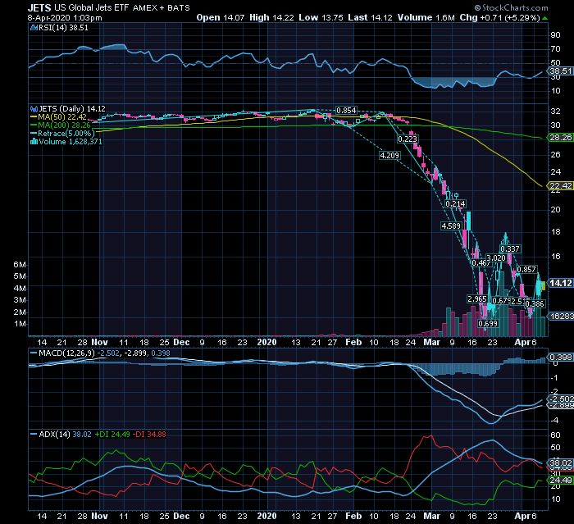Click the cyan Retrace(5.00%) legend color line
This screenshot has width=574, height=524.
tap(34, 134)
